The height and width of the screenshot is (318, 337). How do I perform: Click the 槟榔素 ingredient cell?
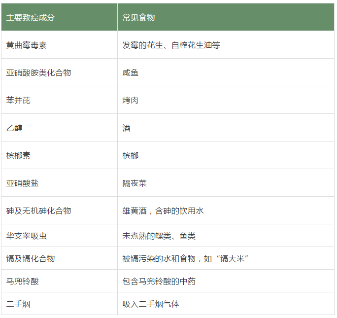click(18, 155)
